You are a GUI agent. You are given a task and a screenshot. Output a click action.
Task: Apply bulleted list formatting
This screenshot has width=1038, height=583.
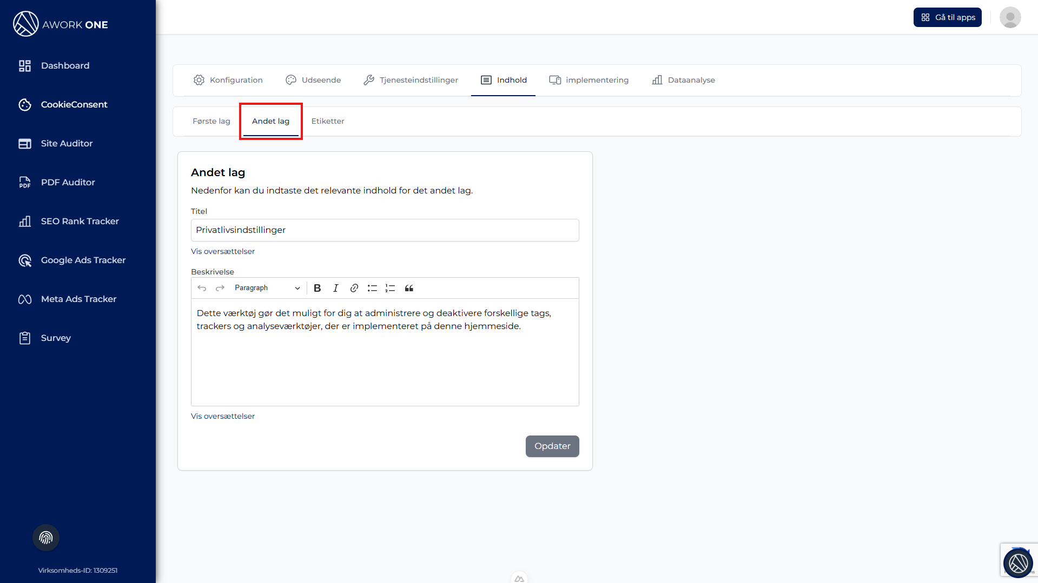pyautogui.click(x=372, y=288)
